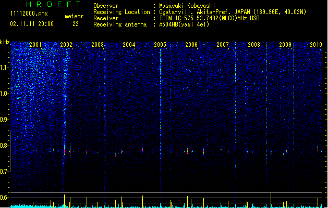Select observer name Masayuki Kobayashi
The width and height of the screenshot is (328, 208).
[187, 6]
